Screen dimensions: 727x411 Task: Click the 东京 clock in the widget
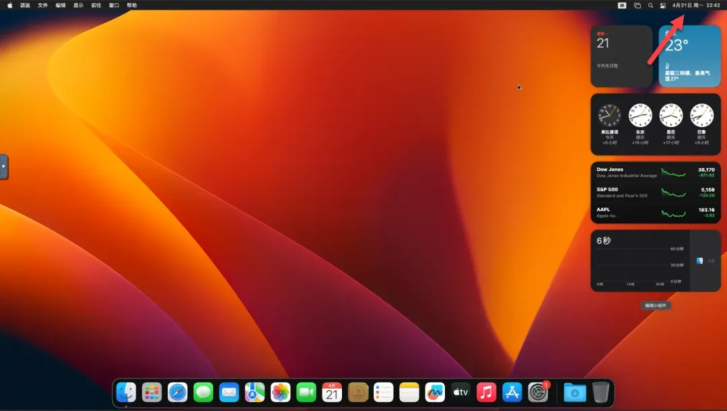tap(640, 116)
